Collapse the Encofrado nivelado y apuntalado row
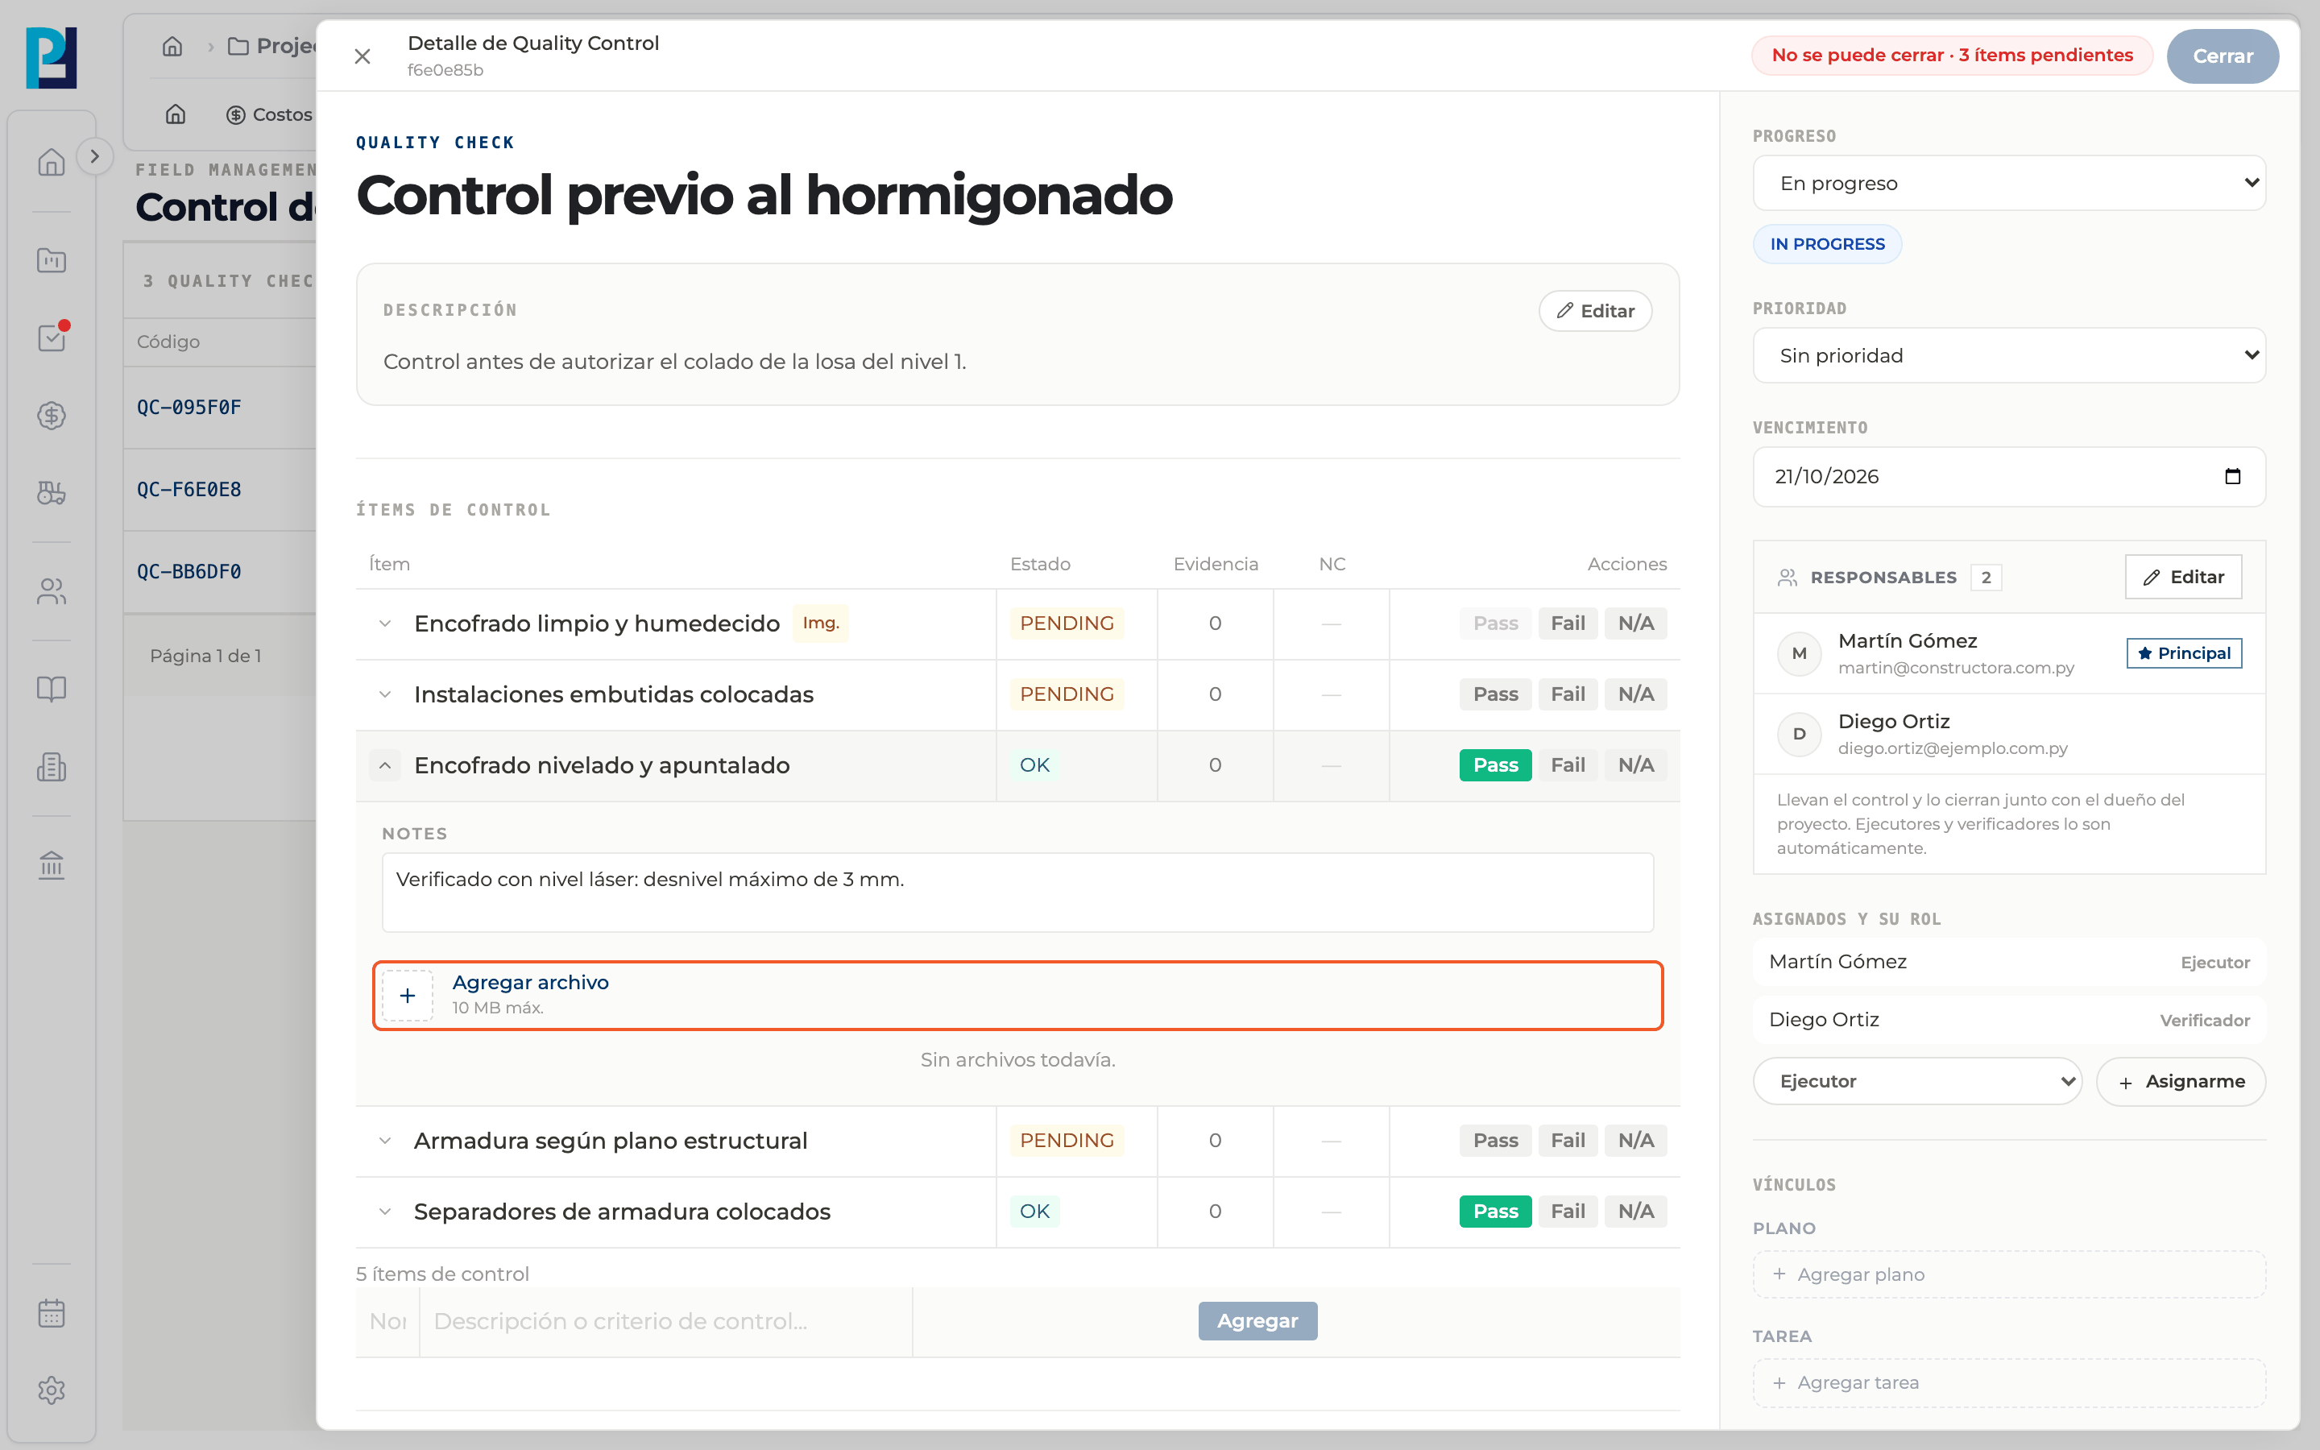Image resolution: width=2320 pixels, height=1450 pixels. coord(385,765)
